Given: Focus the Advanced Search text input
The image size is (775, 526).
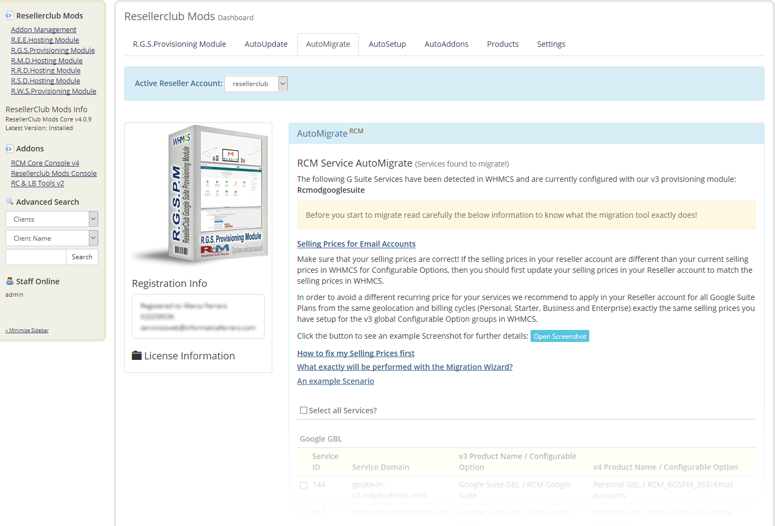Looking at the screenshot, I should pyautogui.click(x=35, y=257).
